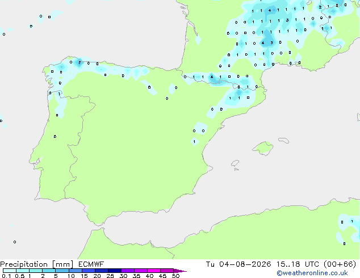Viewport: 360px width, 278px height.
Task: Click the "15..18 UTC" time range text
Action: tap(298, 264)
